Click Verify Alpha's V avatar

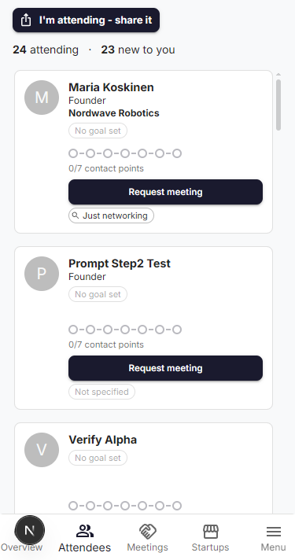[x=42, y=450]
